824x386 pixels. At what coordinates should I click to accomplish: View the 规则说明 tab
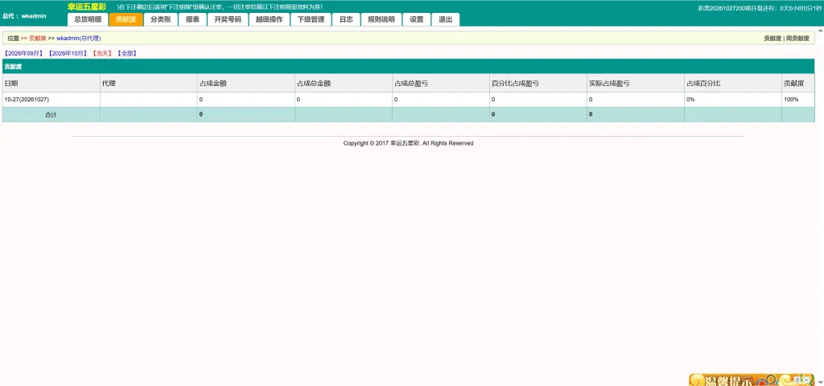[x=381, y=19]
